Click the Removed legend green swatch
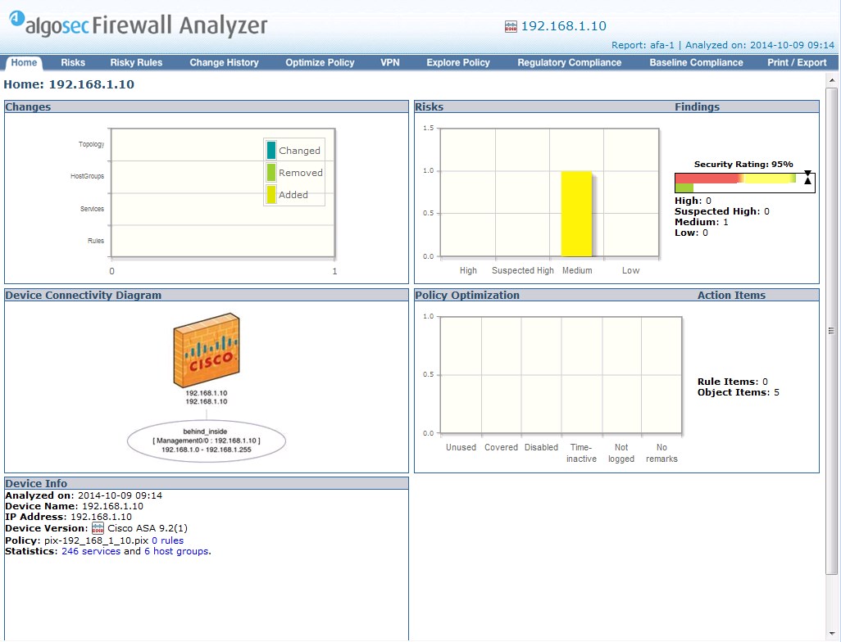 click(x=271, y=172)
